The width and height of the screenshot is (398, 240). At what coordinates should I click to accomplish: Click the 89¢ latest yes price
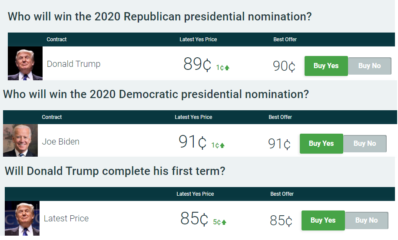point(197,64)
